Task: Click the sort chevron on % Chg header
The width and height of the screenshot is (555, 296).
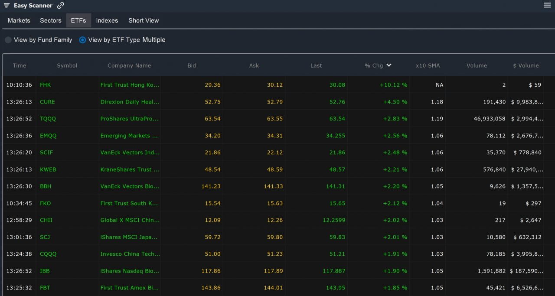Action: point(389,65)
